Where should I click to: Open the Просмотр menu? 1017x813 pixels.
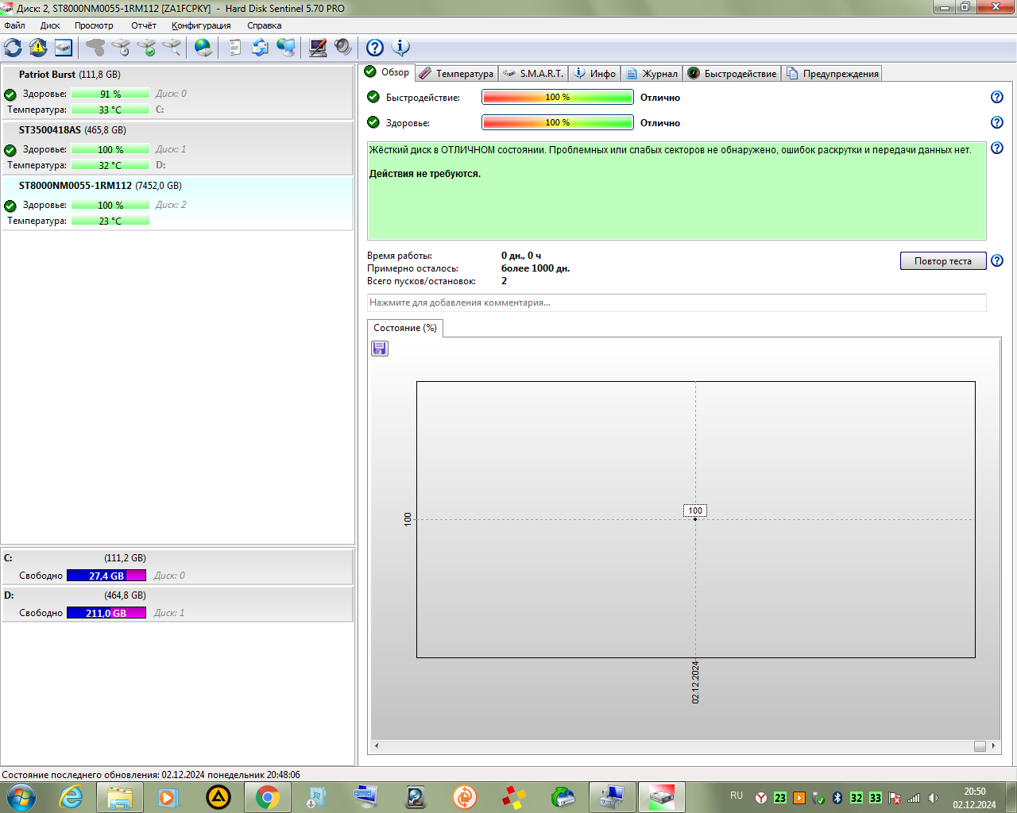pyautogui.click(x=94, y=25)
